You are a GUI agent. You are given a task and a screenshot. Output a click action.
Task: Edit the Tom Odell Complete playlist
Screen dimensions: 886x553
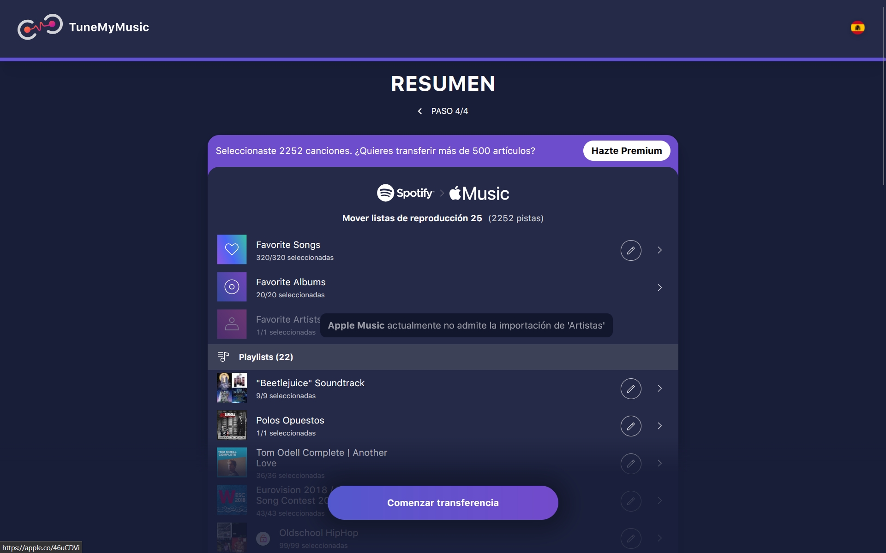pos(631,464)
